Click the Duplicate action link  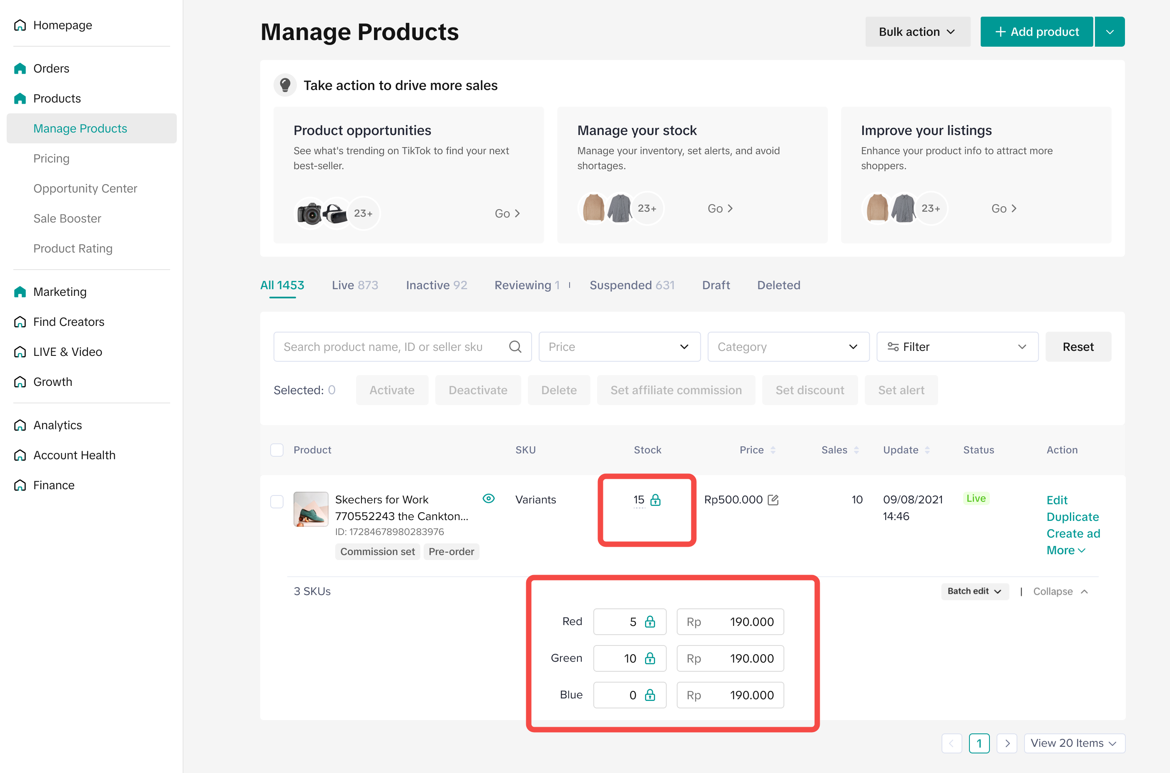1072,517
